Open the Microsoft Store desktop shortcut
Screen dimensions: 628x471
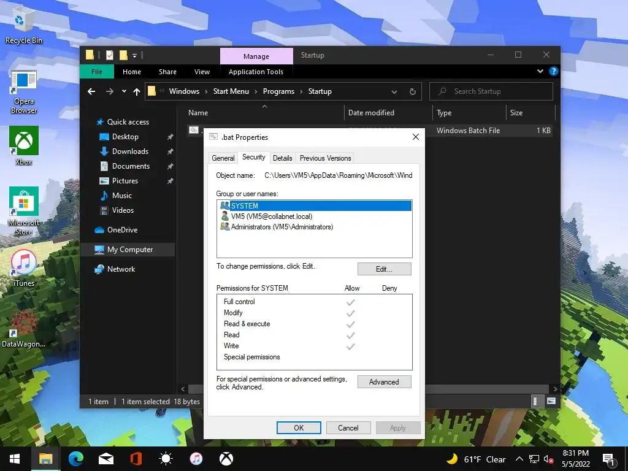(x=24, y=211)
